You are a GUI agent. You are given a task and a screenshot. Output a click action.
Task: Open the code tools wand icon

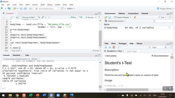43,17
